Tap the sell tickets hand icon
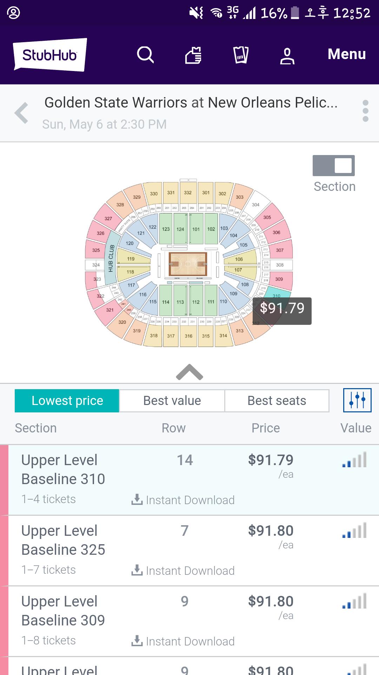The image size is (379, 675). click(193, 55)
